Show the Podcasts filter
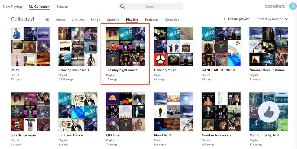 coord(152,20)
